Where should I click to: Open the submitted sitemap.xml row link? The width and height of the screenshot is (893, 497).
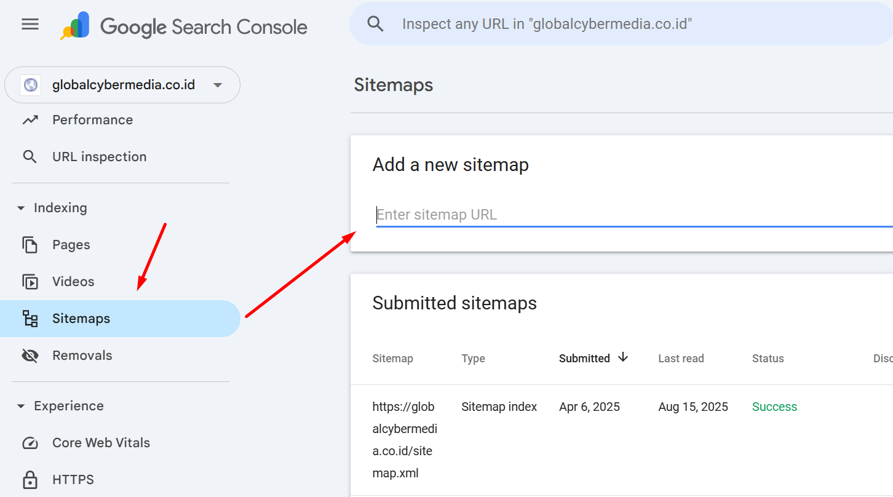click(405, 440)
